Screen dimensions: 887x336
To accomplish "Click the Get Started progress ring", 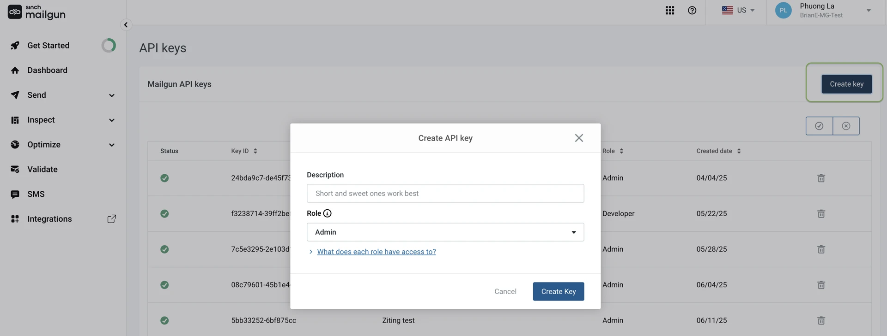I will tap(109, 45).
